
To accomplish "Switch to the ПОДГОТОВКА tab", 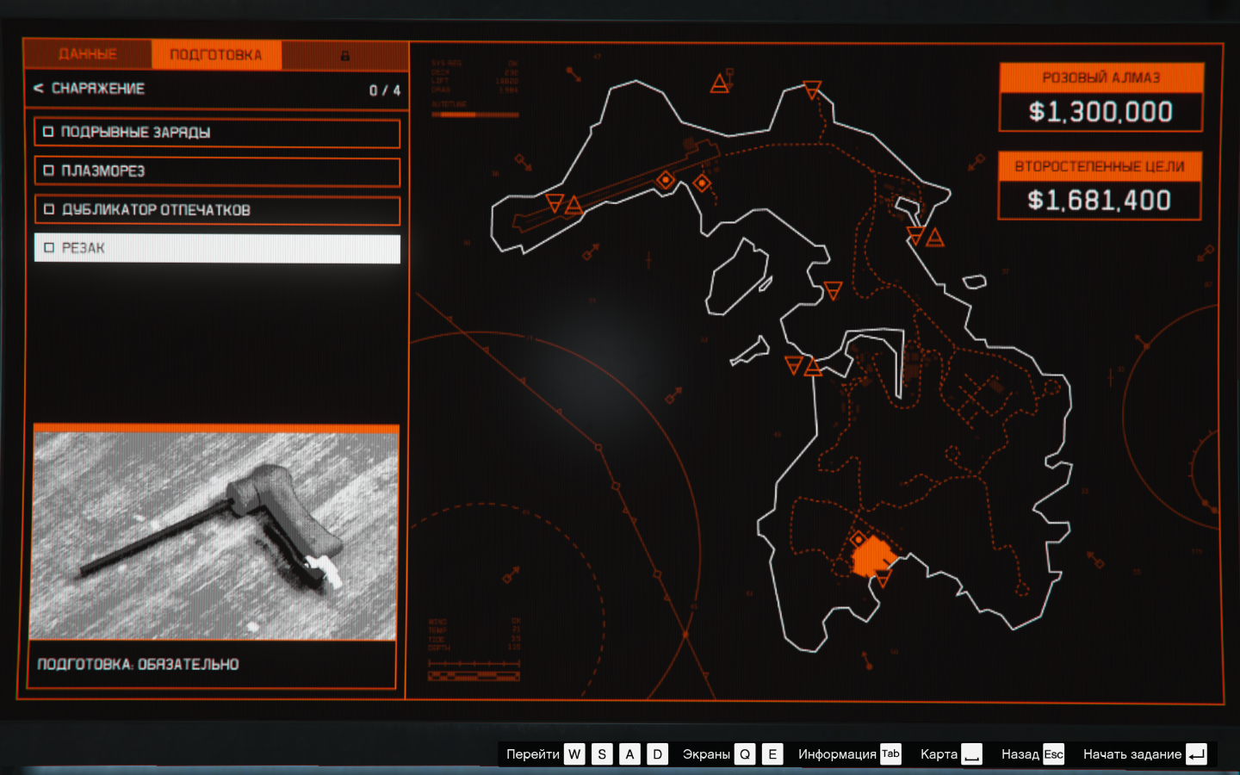I will point(216,55).
